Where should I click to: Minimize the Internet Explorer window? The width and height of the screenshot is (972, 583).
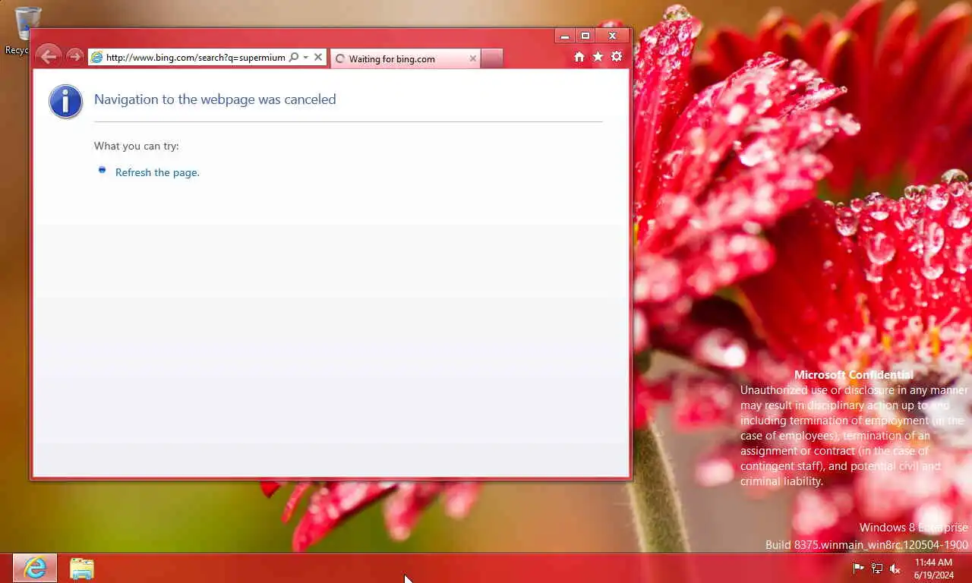point(564,36)
